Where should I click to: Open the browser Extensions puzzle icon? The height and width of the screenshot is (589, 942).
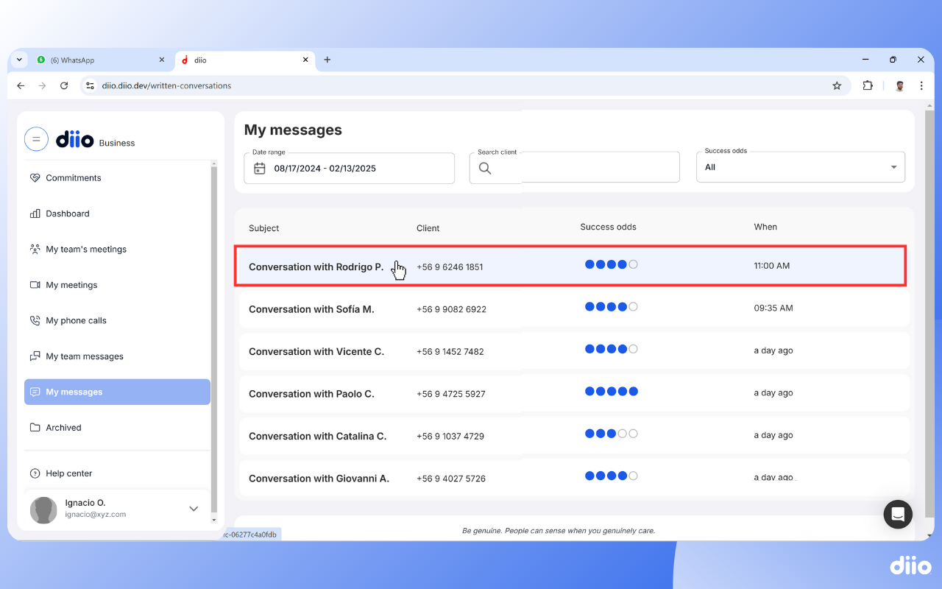point(868,85)
